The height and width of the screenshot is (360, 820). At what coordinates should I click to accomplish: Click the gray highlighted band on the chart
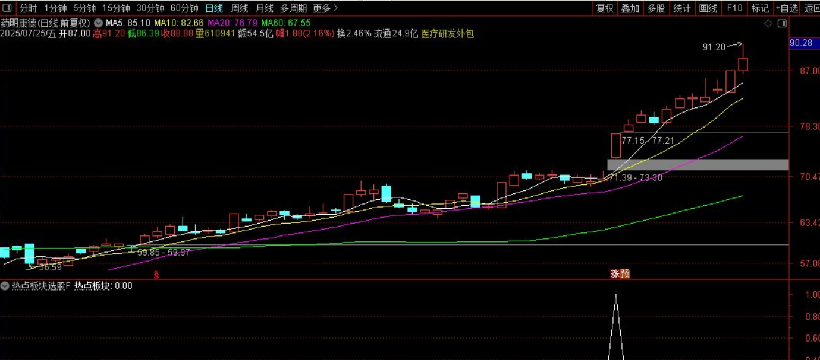696,165
